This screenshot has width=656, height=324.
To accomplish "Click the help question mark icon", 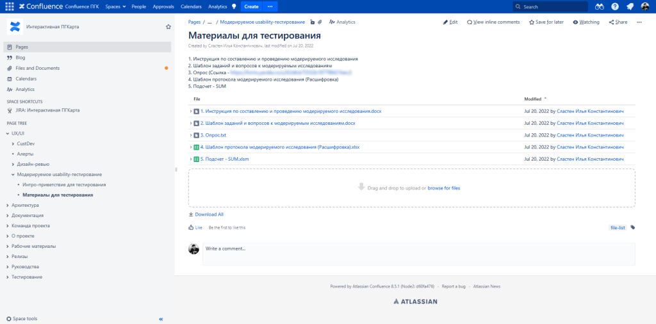I will (x=615, y=6).
